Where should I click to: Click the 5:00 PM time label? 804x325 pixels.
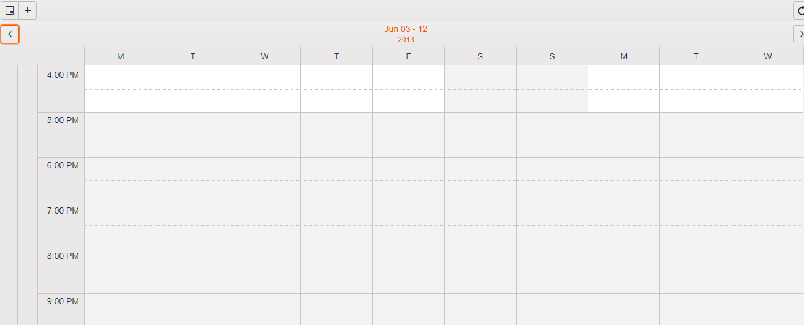click(x=63, y=120)
